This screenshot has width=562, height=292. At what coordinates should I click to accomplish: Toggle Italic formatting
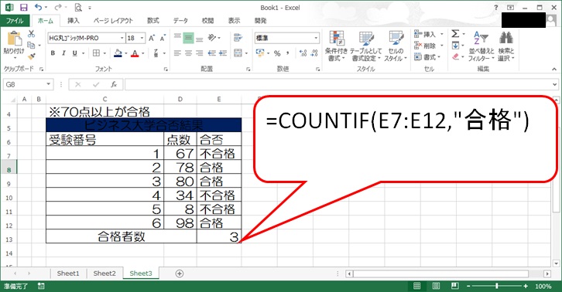pos(63,53)
